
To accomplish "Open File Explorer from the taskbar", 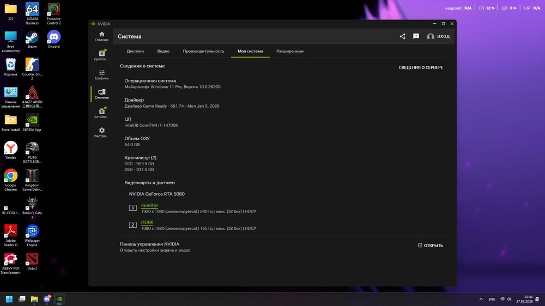I will 34,299.
